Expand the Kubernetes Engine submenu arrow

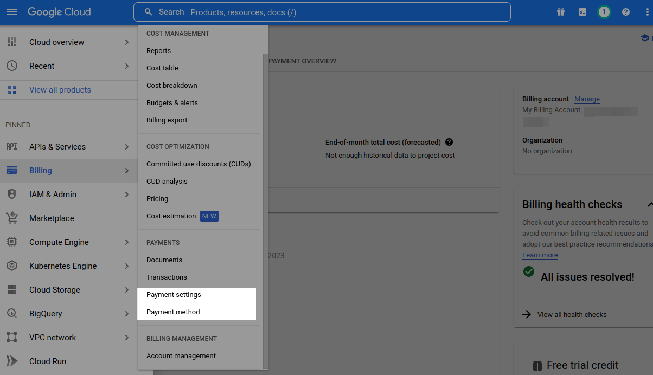click(127, 266)
